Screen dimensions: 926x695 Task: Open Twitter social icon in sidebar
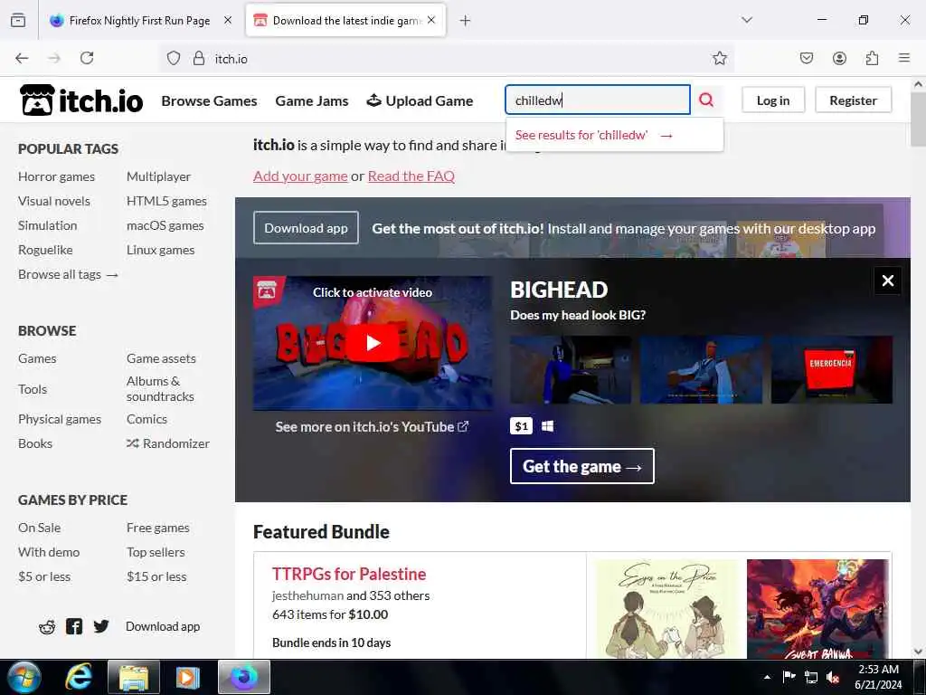(101, 626)
